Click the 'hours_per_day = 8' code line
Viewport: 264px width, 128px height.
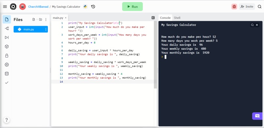click(x=82, y=43)
